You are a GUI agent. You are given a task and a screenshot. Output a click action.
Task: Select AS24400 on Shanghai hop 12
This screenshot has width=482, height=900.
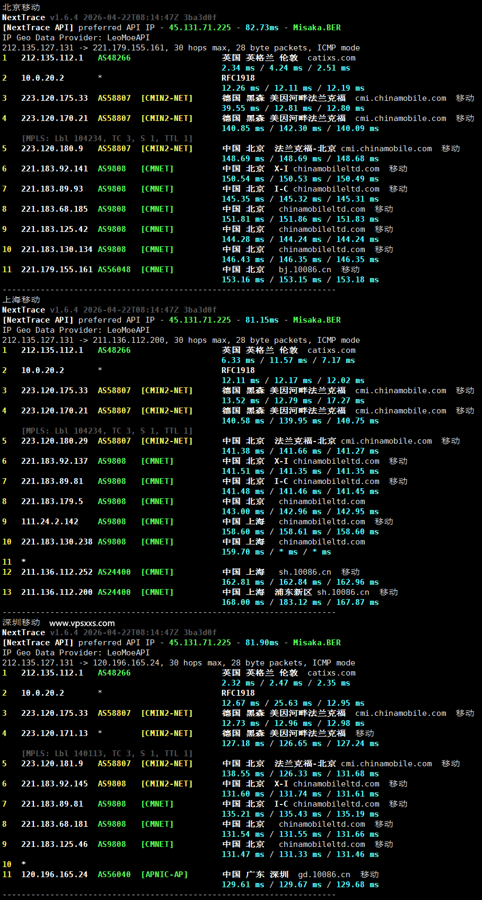tap(114, 572)
